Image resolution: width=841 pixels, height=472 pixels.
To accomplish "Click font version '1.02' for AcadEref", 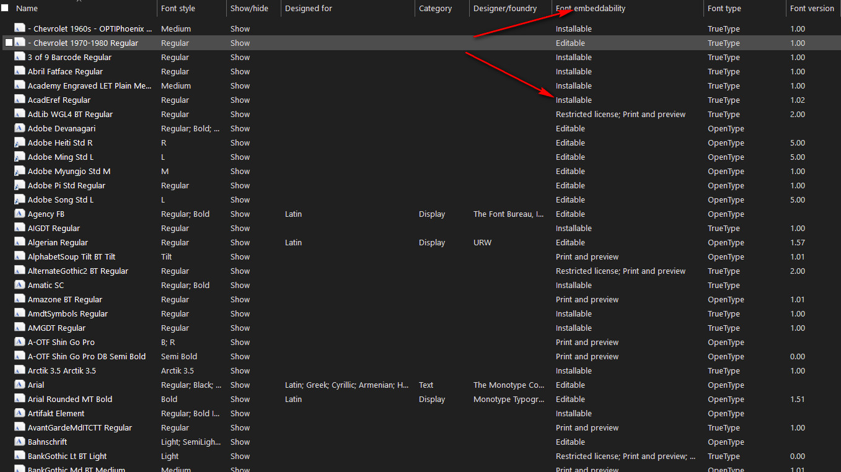I will [798, 100].
